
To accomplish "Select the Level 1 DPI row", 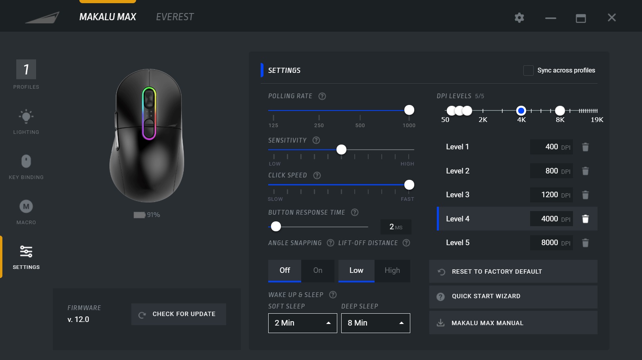I will coord(517,147).
